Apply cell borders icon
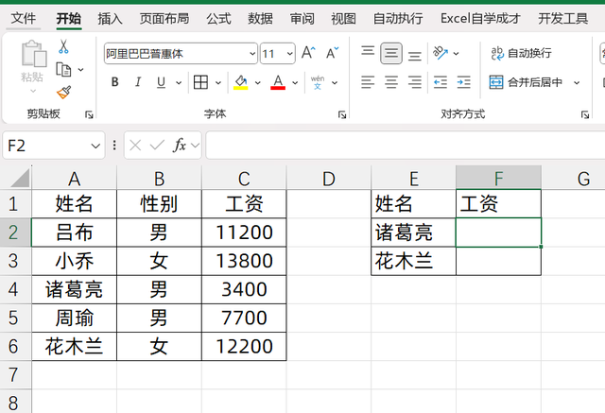Image resolution: width=605 pixels, height=413 pixels. pos(200,82)
